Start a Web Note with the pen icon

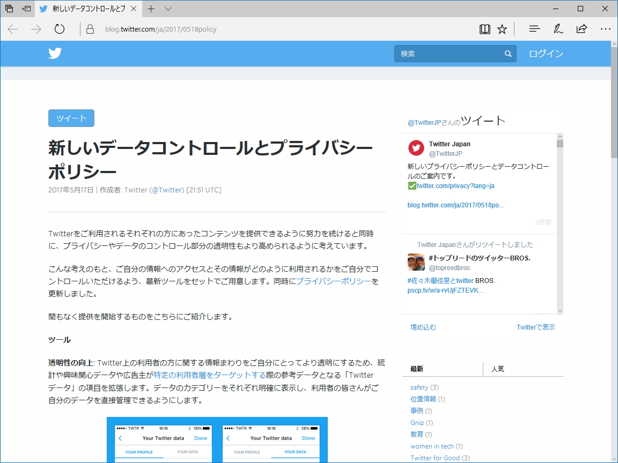tap(558, 29)
